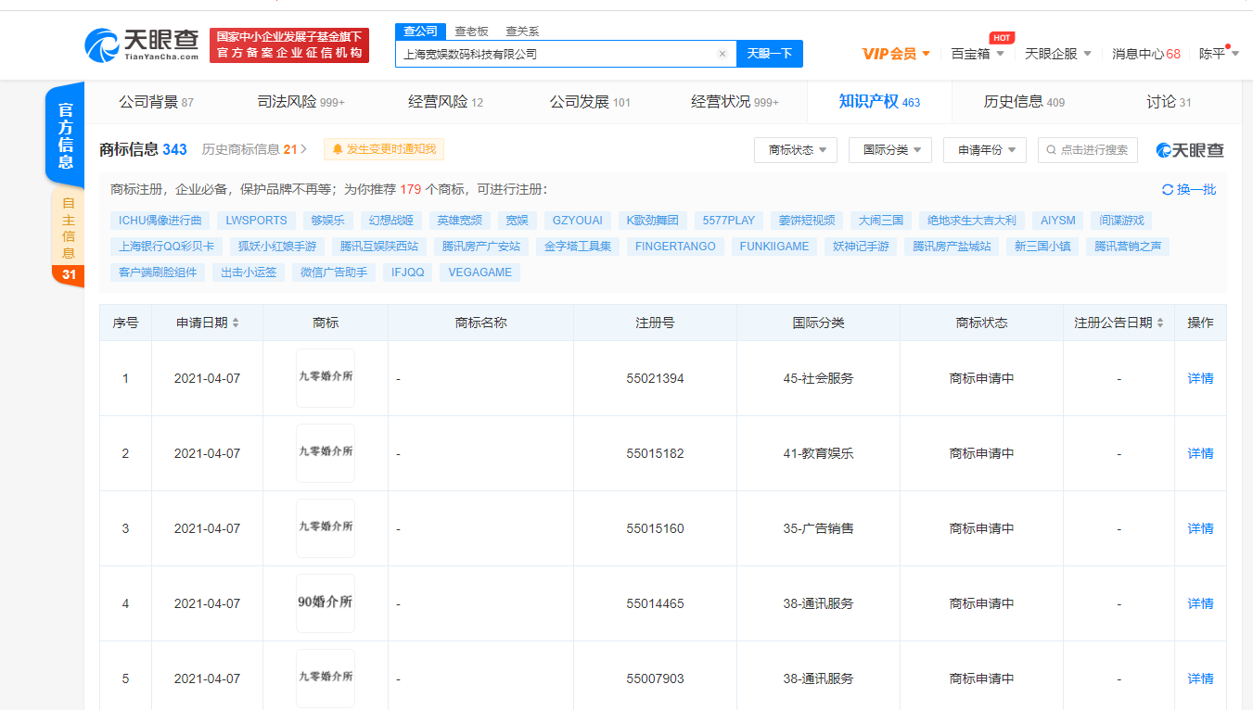Select the GZYOUAI trademark tag
This screenshot has width=1253, height=710.
click(577, 221)
